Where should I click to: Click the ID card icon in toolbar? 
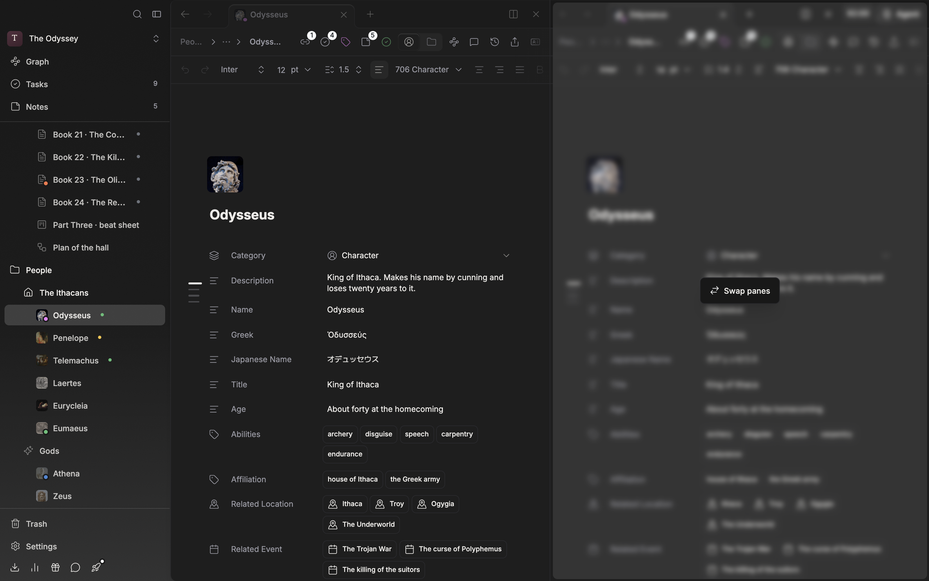535,42
